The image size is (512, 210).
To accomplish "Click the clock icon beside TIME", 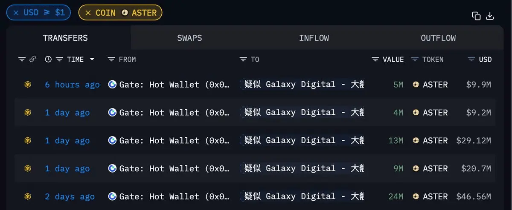I will (48, 60).
